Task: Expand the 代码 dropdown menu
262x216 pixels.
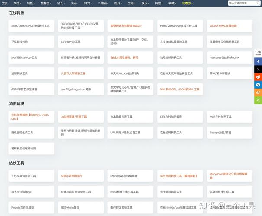Action: tap(74, 3)
